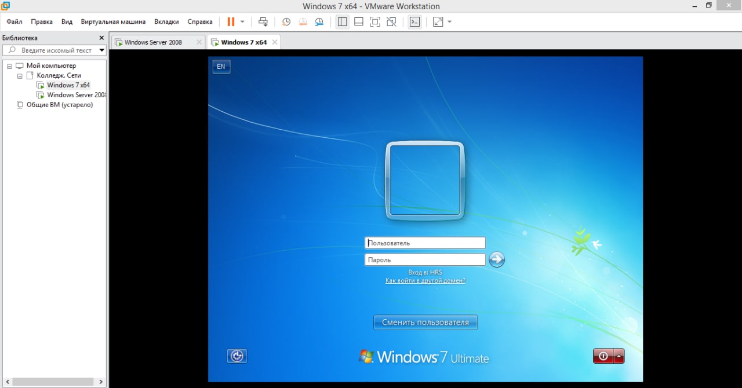742x388 pixels.
Task: Click the Pause virtual machine icon
Action: (x=231, y=22)
